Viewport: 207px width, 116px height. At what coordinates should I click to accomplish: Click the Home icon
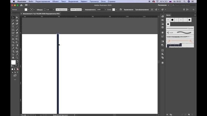(x=21, y=5)
